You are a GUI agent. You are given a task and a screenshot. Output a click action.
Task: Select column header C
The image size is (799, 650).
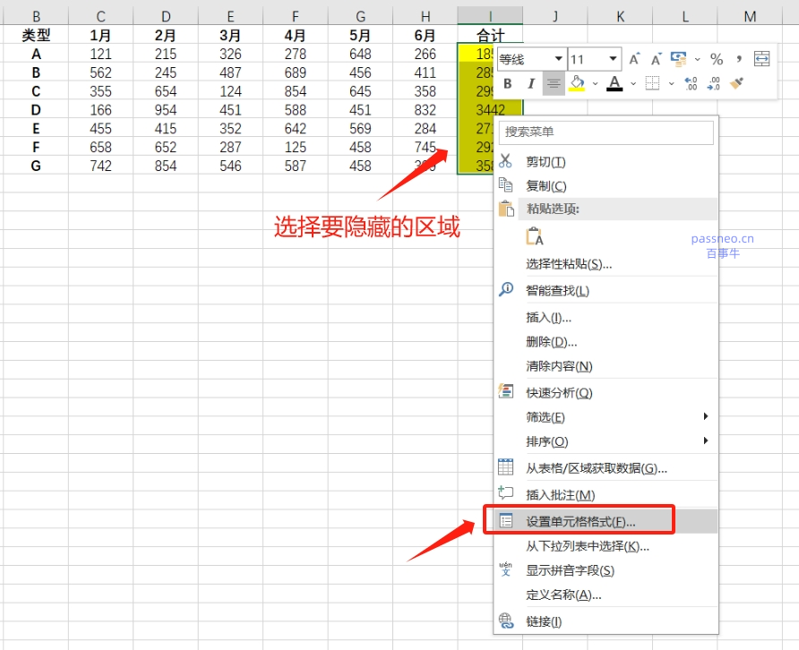click(x=101, y=16)
